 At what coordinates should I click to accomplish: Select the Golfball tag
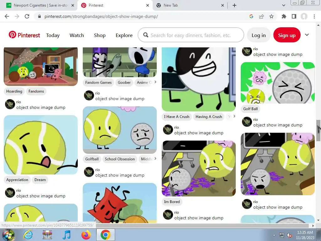tap(92, 159)
